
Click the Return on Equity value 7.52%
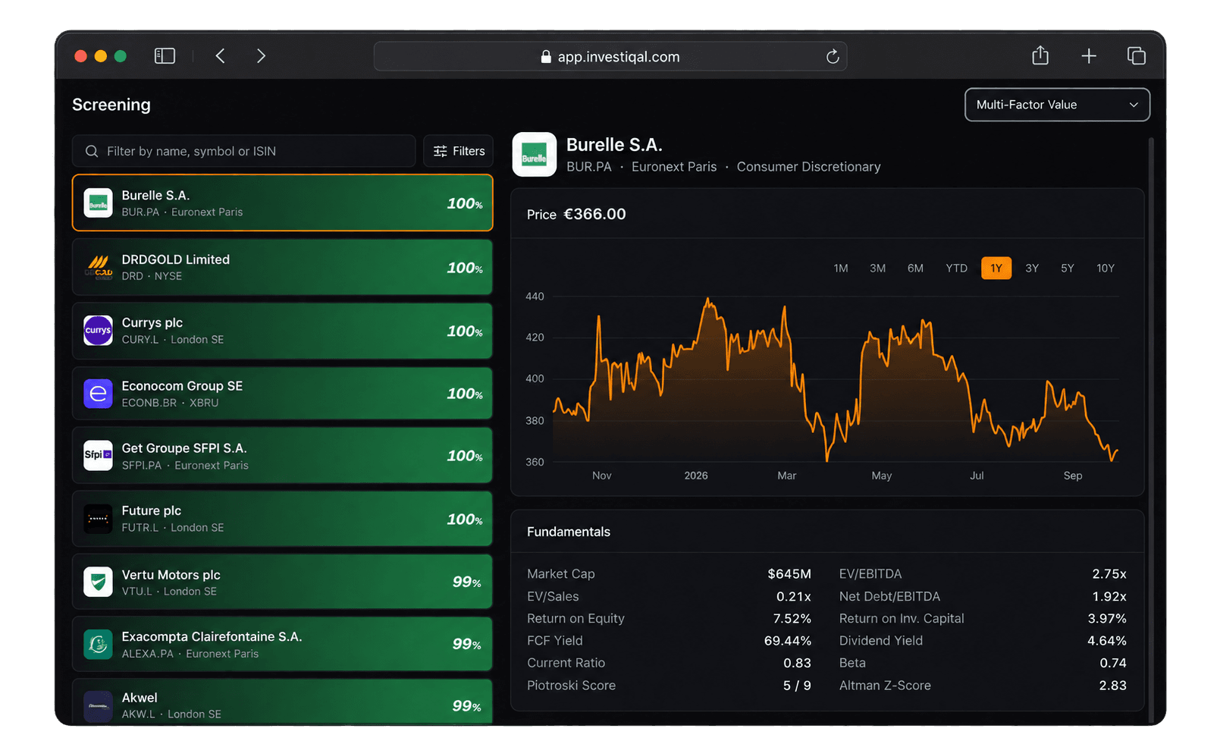click(x=792, y=619)
